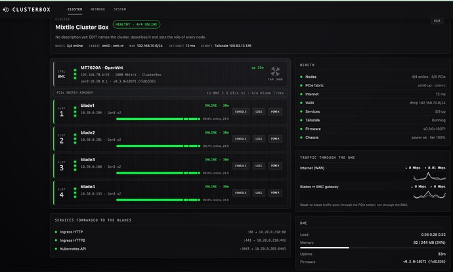The image size is (453, 272).
Task: Open Power menu for blade3
Action: [x=275, y=166]
